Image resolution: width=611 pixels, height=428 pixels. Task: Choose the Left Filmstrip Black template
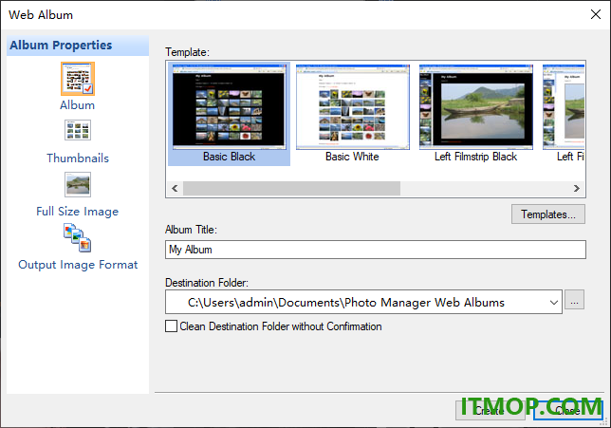point(475,107)
